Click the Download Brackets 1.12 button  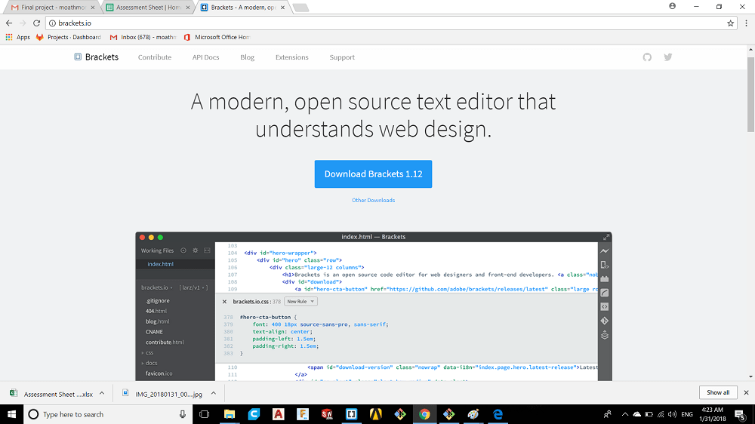(x=373, y=174)
